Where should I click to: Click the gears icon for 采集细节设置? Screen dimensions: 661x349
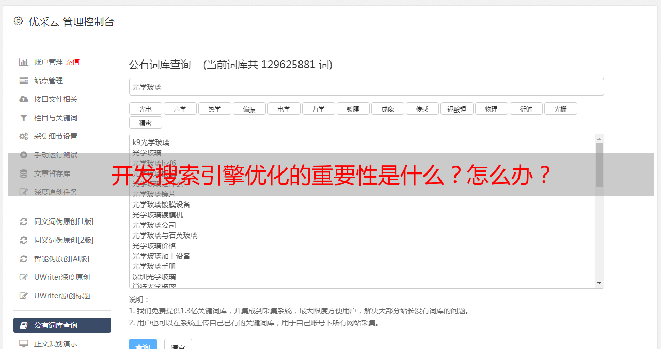click(x=24, y=136)
